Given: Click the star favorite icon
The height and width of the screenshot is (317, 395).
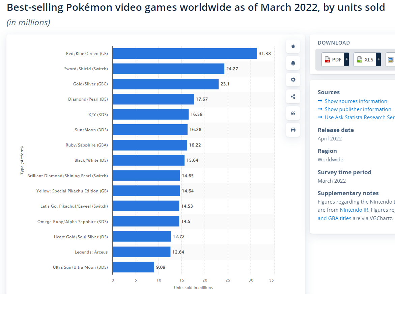Looking at the screenshot, I should coord(292,46).
